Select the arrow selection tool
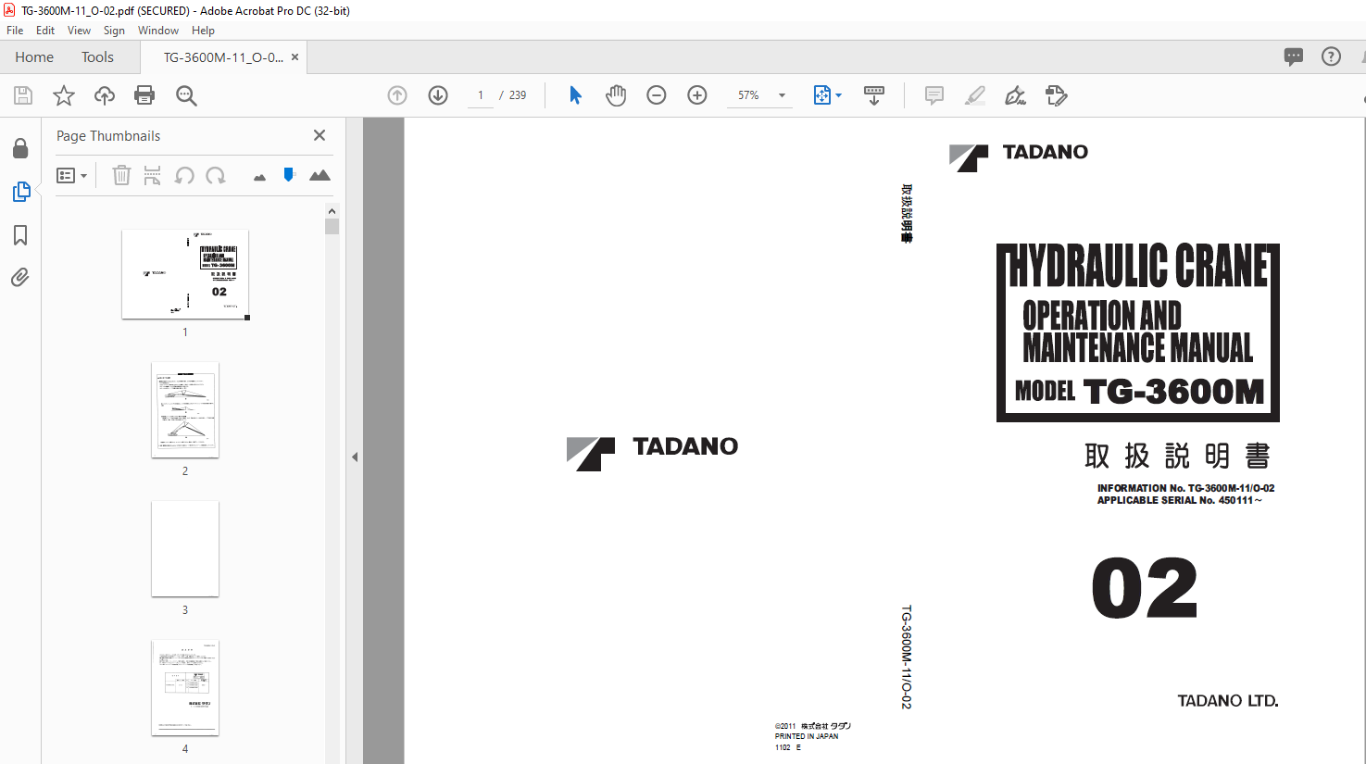Image resolution: width=1366 pixels, height=764 pixels. (x=575, y=95)
